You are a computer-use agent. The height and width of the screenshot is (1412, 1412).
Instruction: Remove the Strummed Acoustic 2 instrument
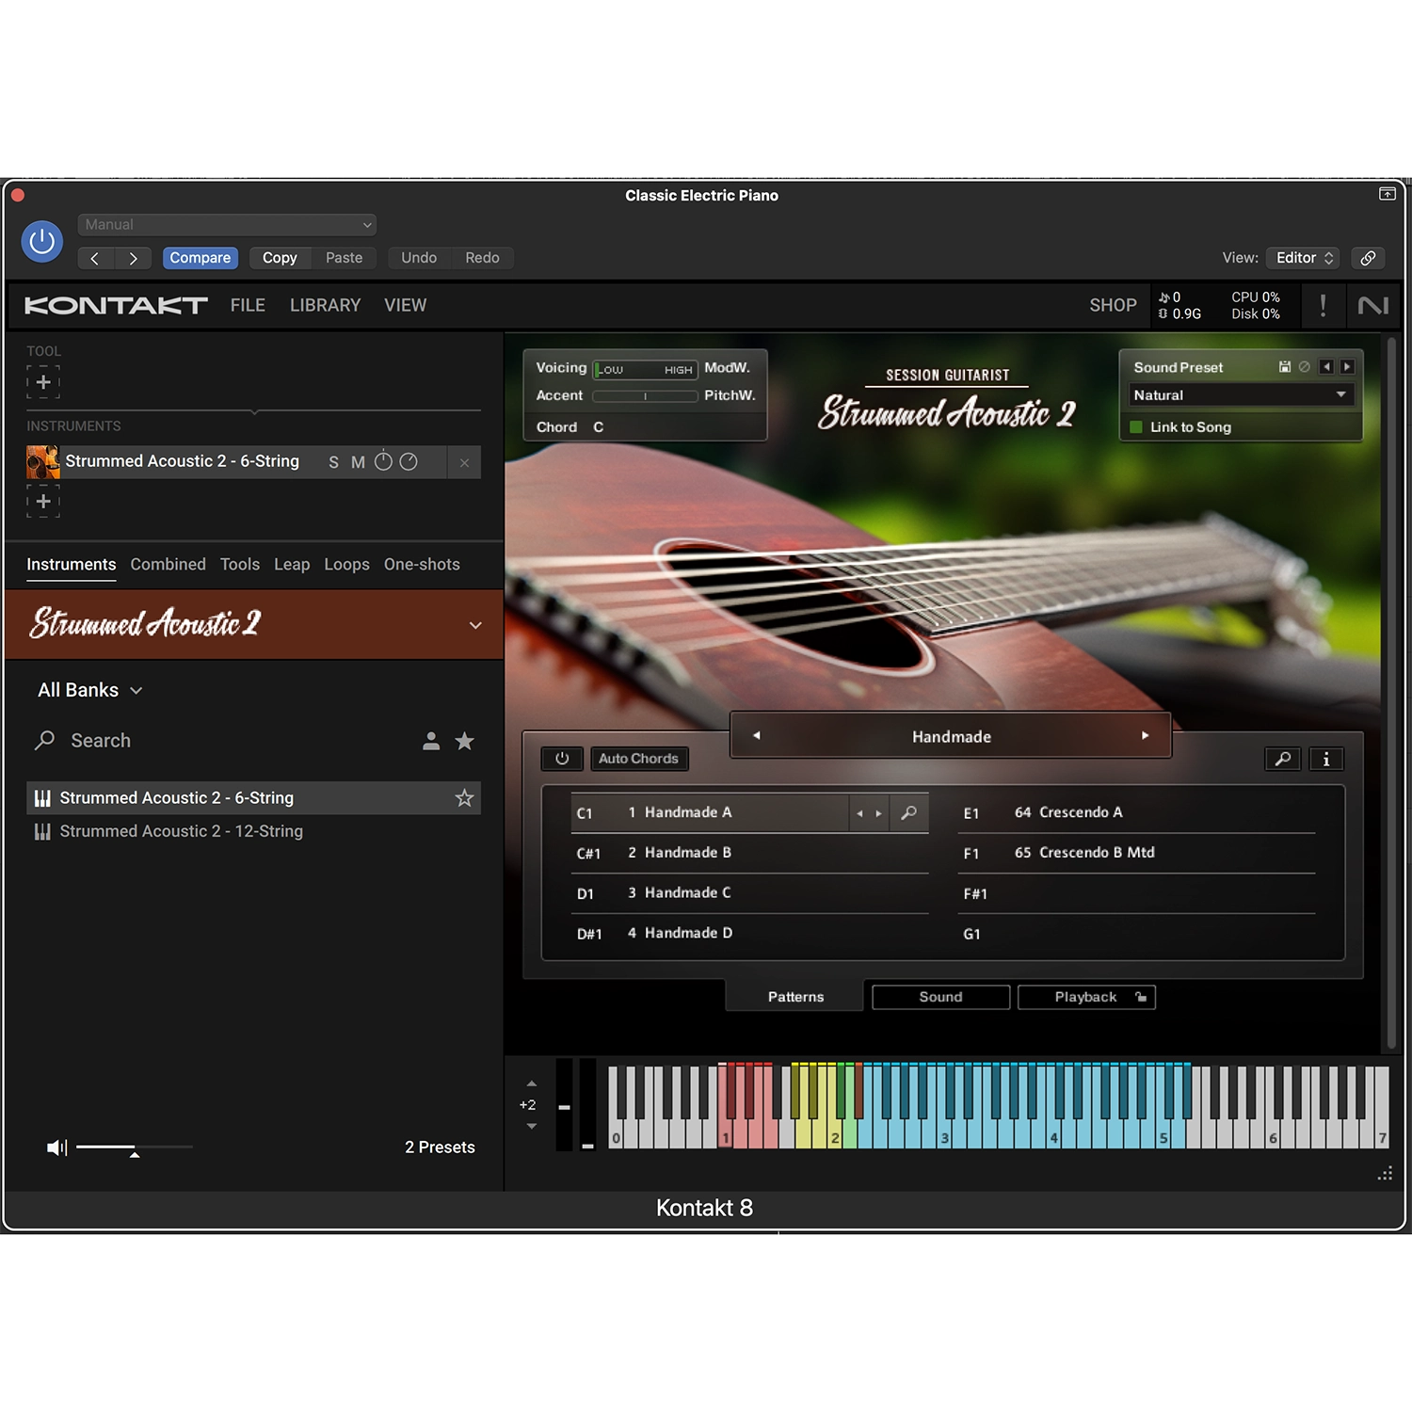[x=464, y=462]
